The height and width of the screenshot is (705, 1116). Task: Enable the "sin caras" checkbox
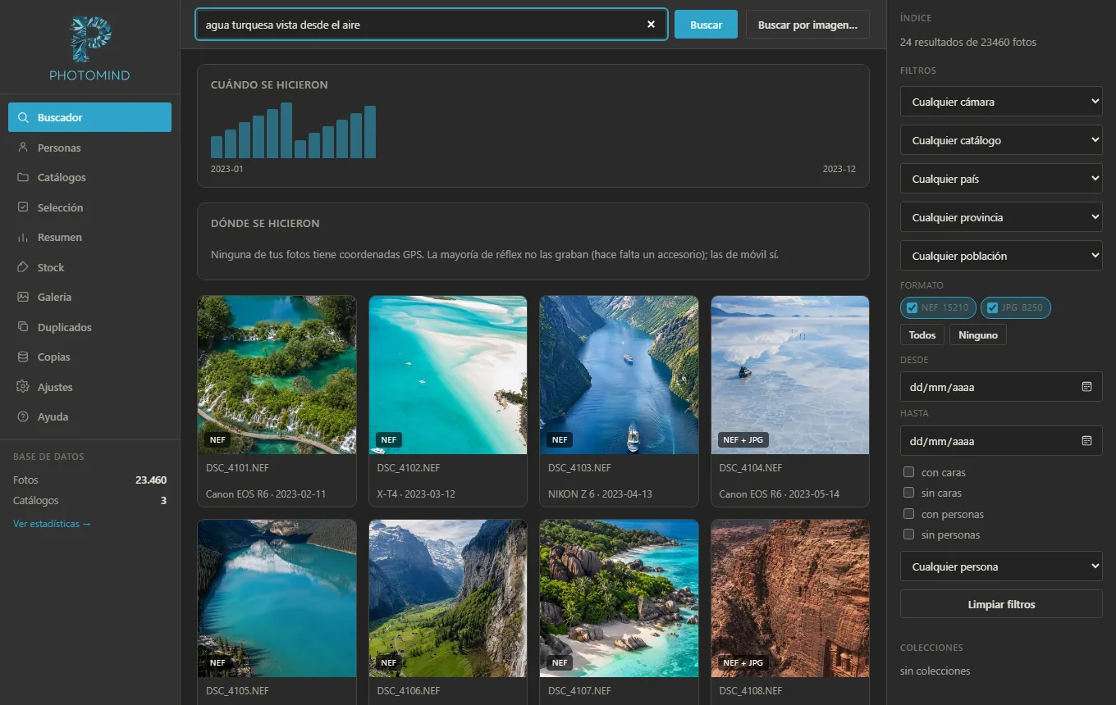[x=908, y=493]
